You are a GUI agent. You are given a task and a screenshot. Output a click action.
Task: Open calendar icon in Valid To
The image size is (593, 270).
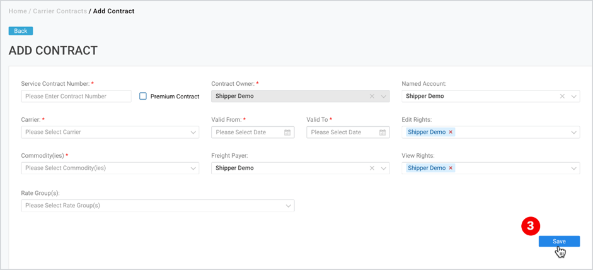pyautogui.click(x=383, y=132)
